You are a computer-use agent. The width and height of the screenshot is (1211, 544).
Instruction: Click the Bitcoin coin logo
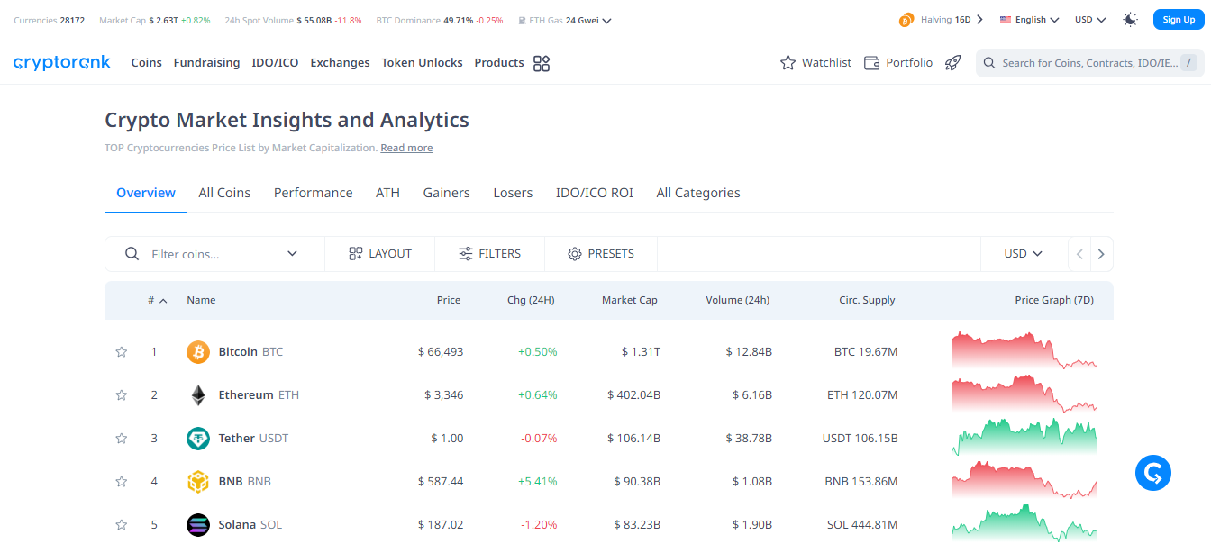point(198,352)
